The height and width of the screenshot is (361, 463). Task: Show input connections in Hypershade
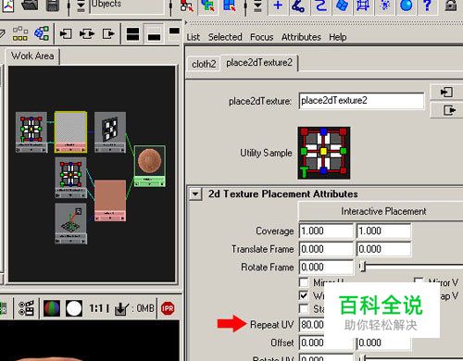(66, 33)
